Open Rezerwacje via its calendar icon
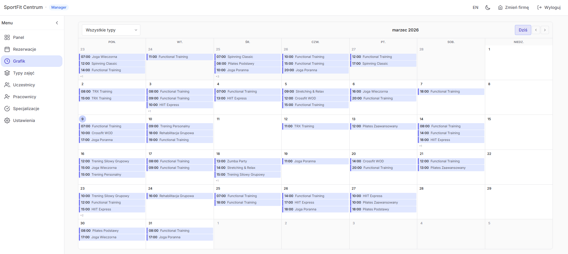The image size is (568, 254). click(7, 49)
